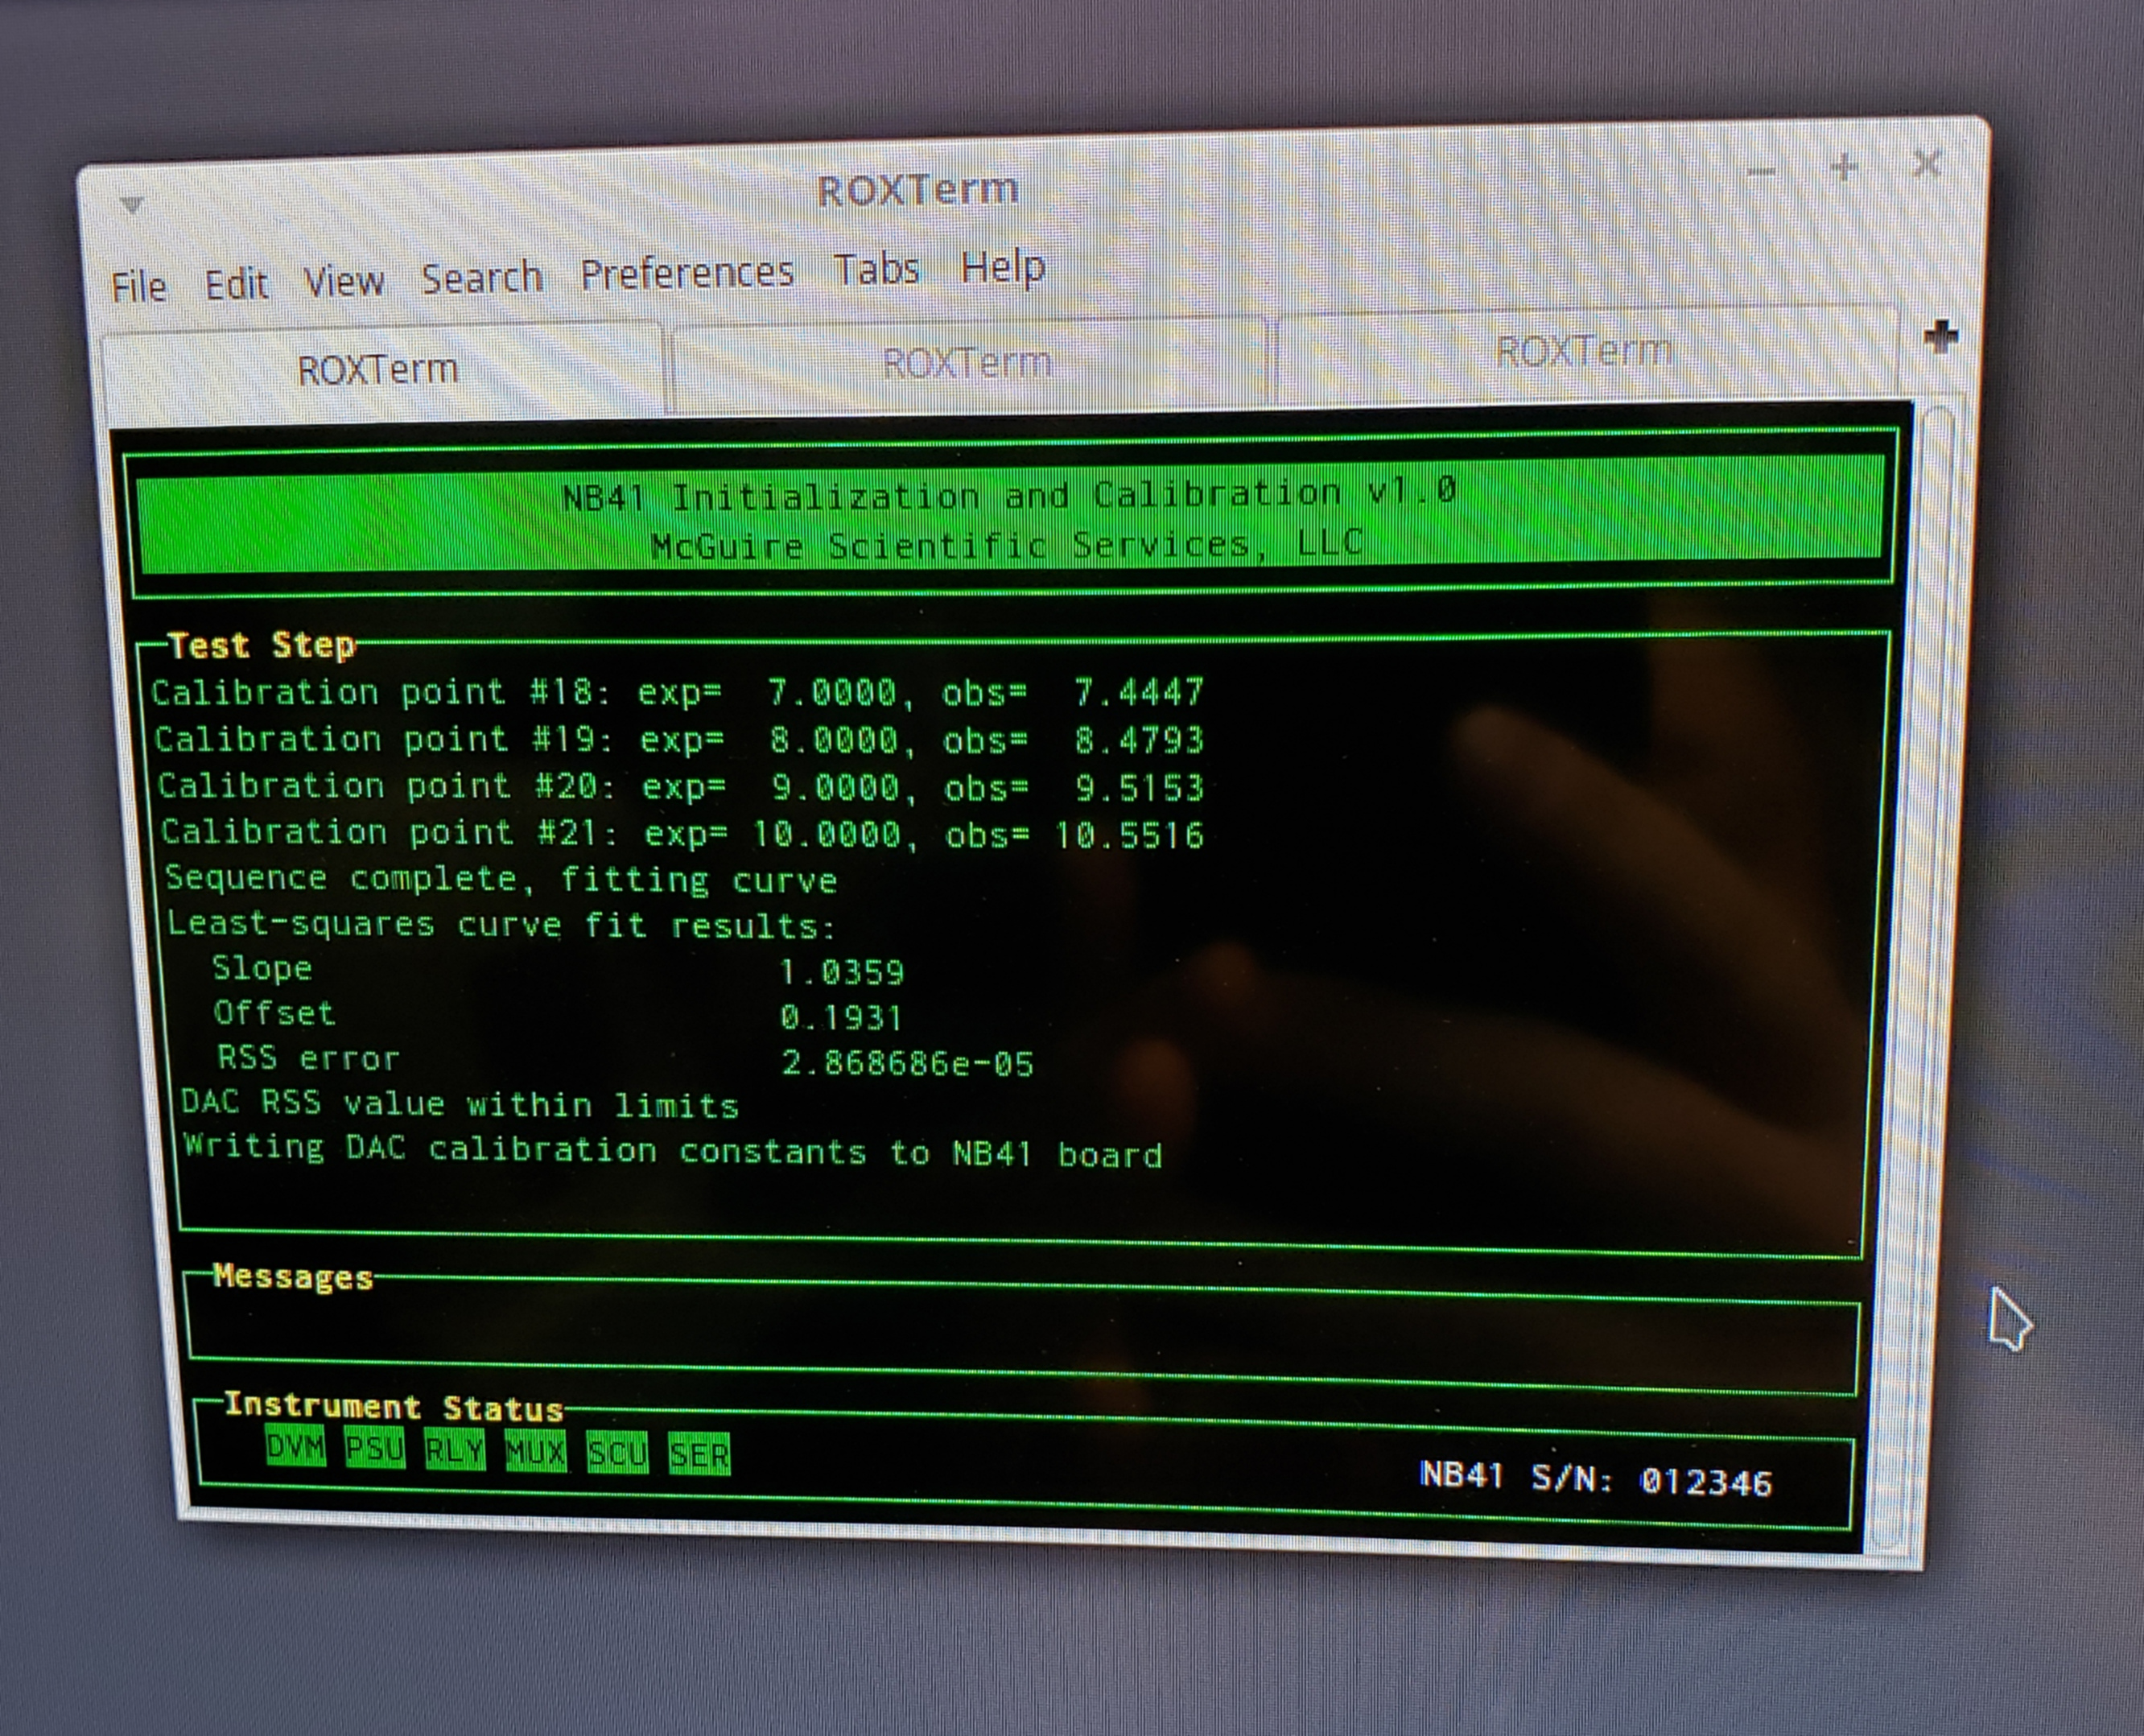Open the Search menu
Viewport: 2144px width, 1736px height.
[x=482, y=278]
